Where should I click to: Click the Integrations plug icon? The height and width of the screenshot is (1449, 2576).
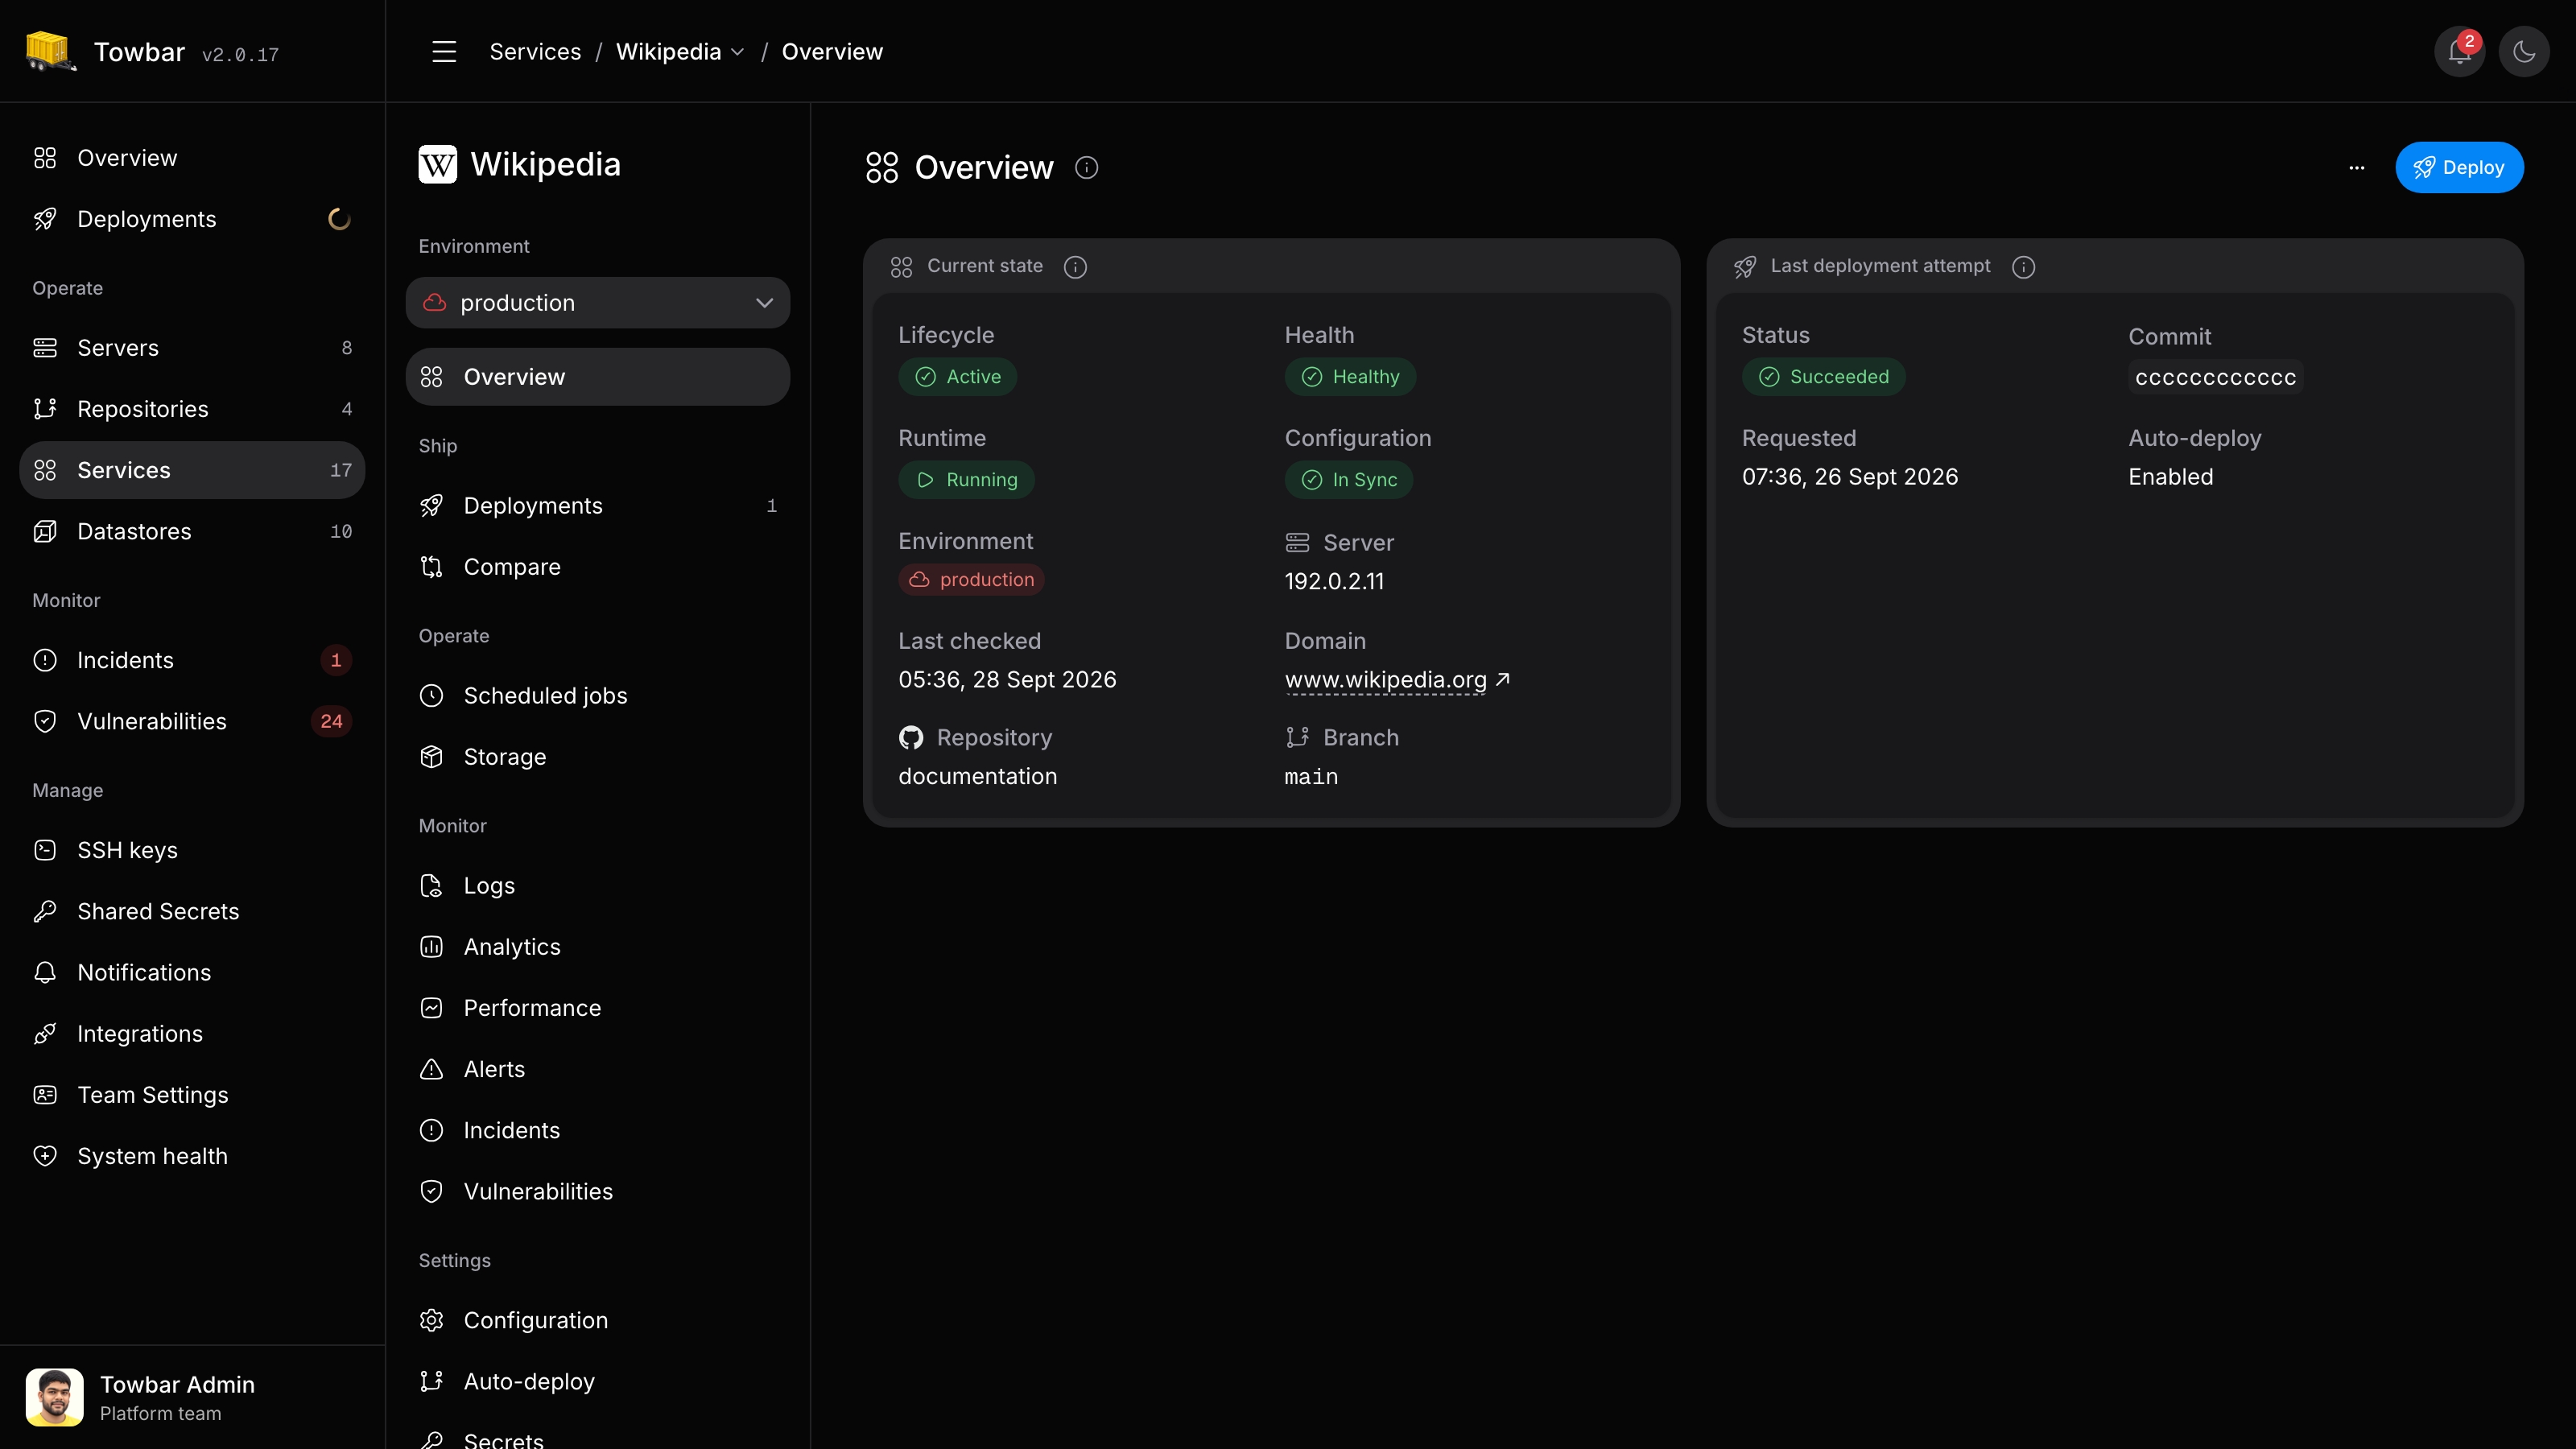point(45,1034)
